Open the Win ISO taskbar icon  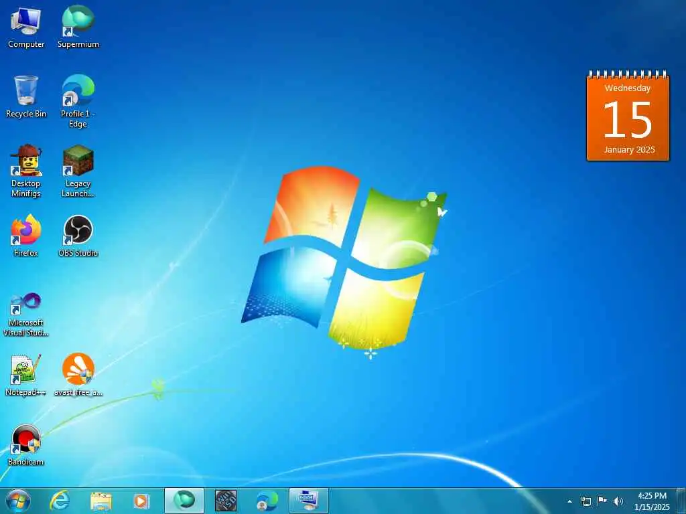(226, 501)
